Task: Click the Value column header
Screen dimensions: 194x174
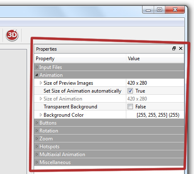Action: point(155,59)
